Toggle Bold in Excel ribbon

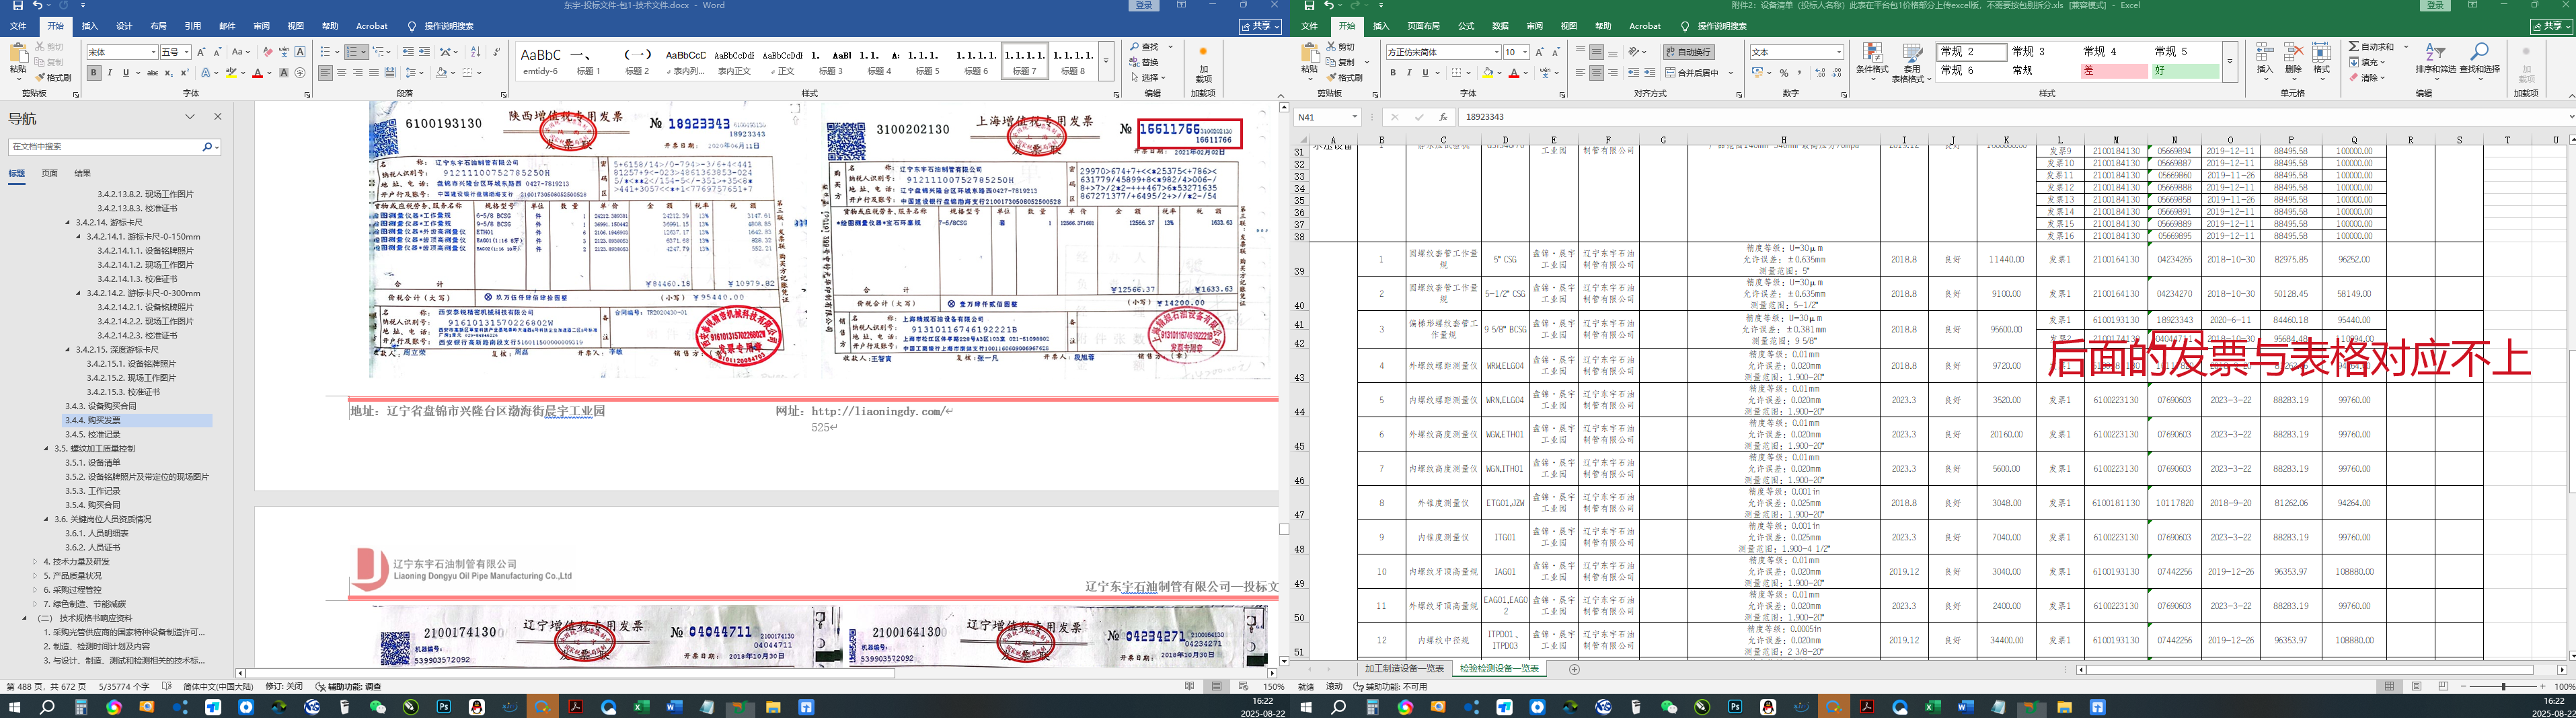1392,73
